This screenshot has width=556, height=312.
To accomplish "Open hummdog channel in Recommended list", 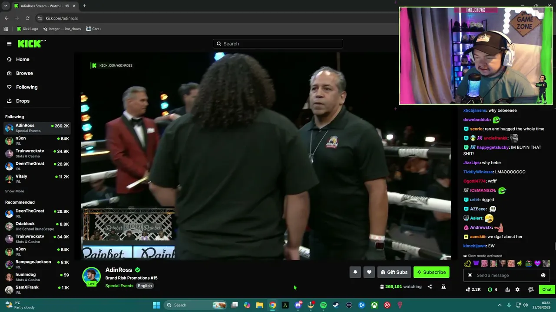I will 37,277.
